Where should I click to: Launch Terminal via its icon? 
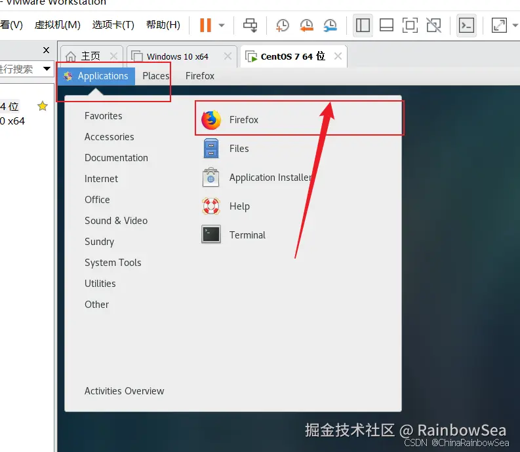click(x=211, y=235)
